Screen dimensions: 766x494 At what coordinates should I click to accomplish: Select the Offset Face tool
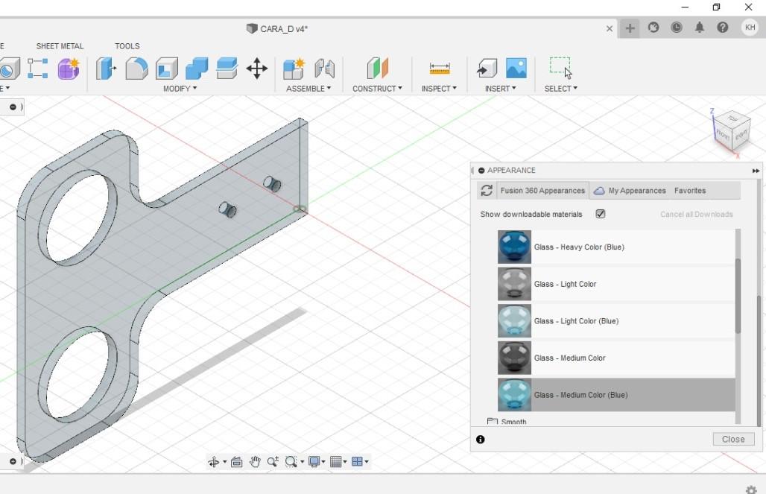[227, 69]
